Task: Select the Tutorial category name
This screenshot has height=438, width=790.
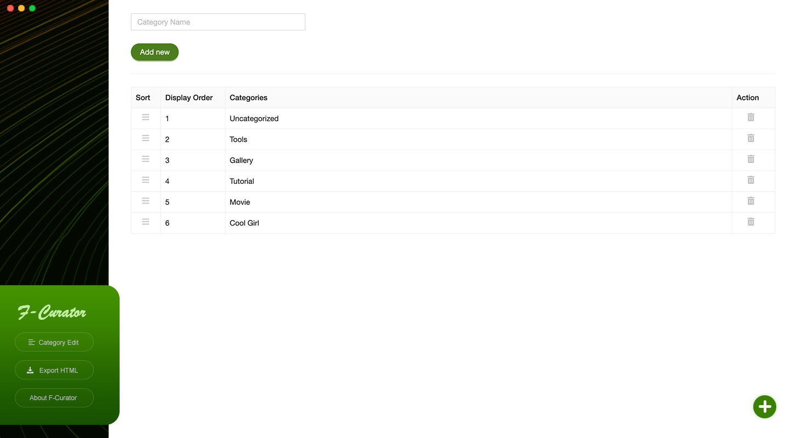Action: (242, 181)
